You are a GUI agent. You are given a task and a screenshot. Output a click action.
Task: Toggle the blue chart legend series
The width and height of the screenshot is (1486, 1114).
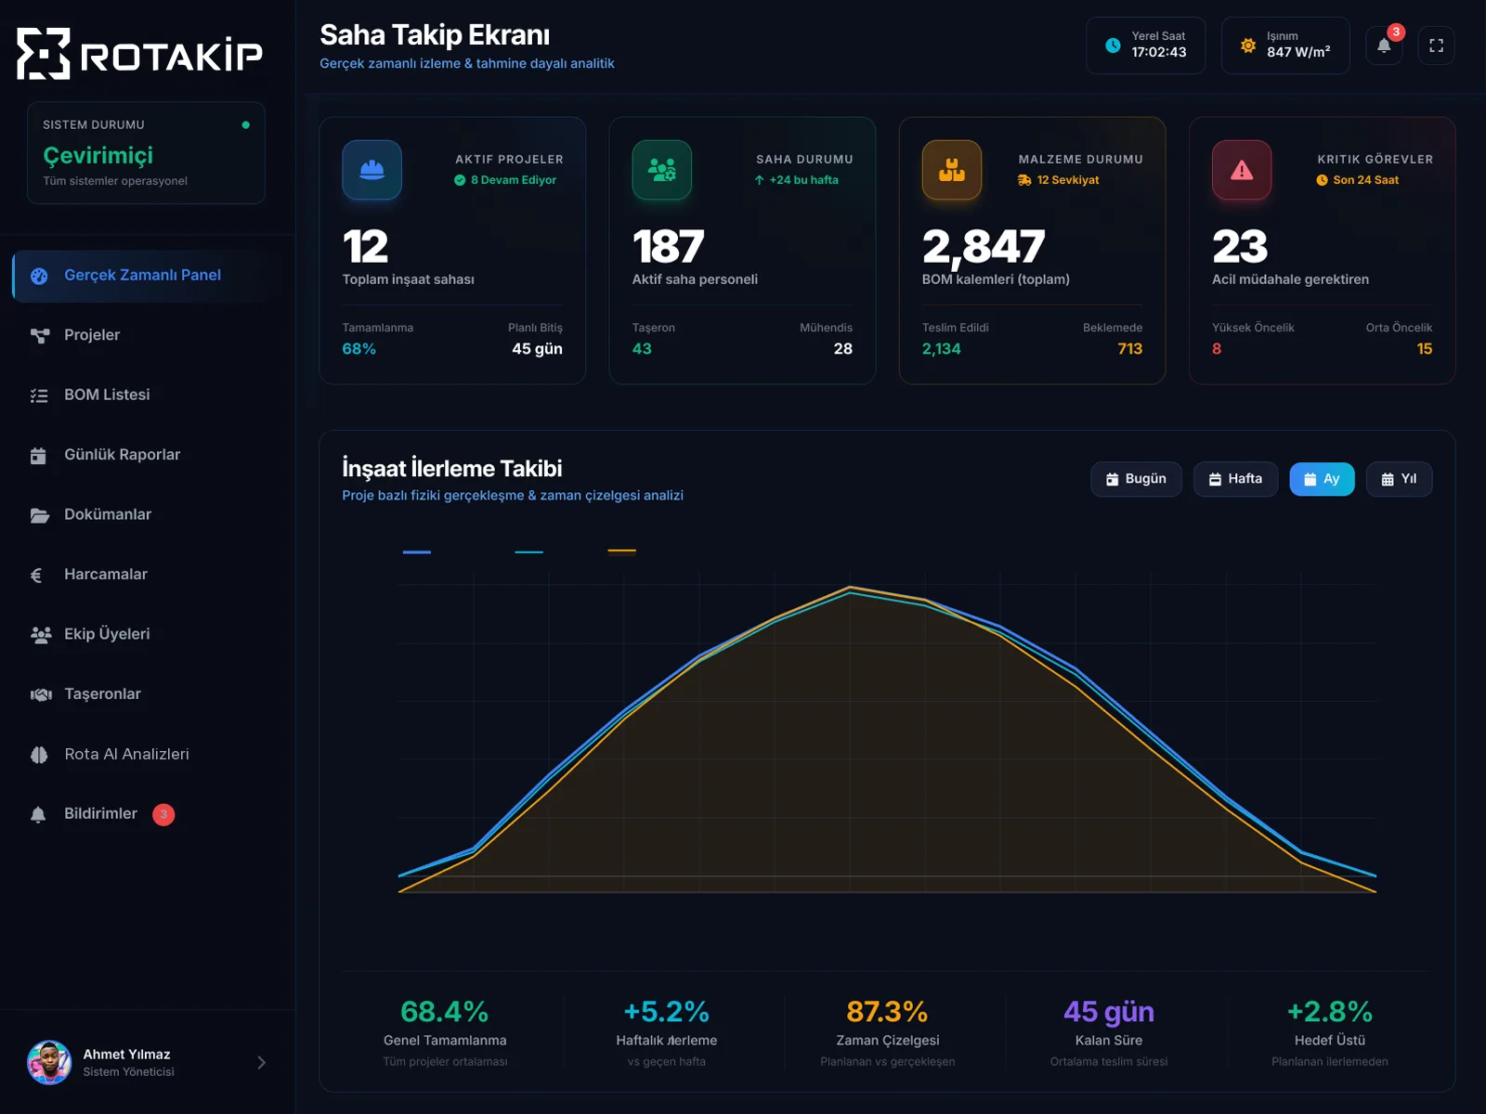coord(417,551)
